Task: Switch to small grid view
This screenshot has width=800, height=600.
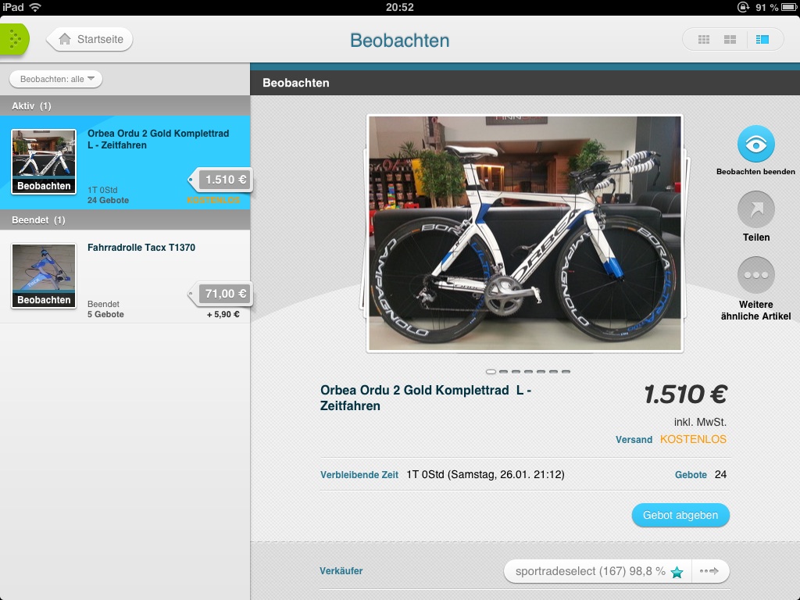Action: click(704, 39)
